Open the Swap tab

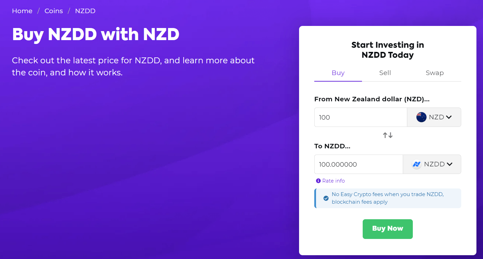[x=435, y=73]
